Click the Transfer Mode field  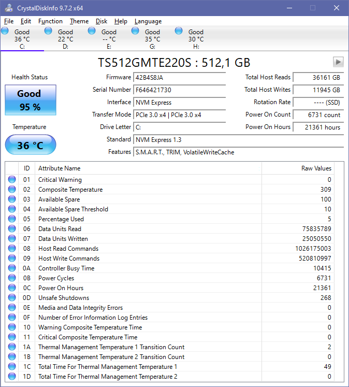pos(179,115)
